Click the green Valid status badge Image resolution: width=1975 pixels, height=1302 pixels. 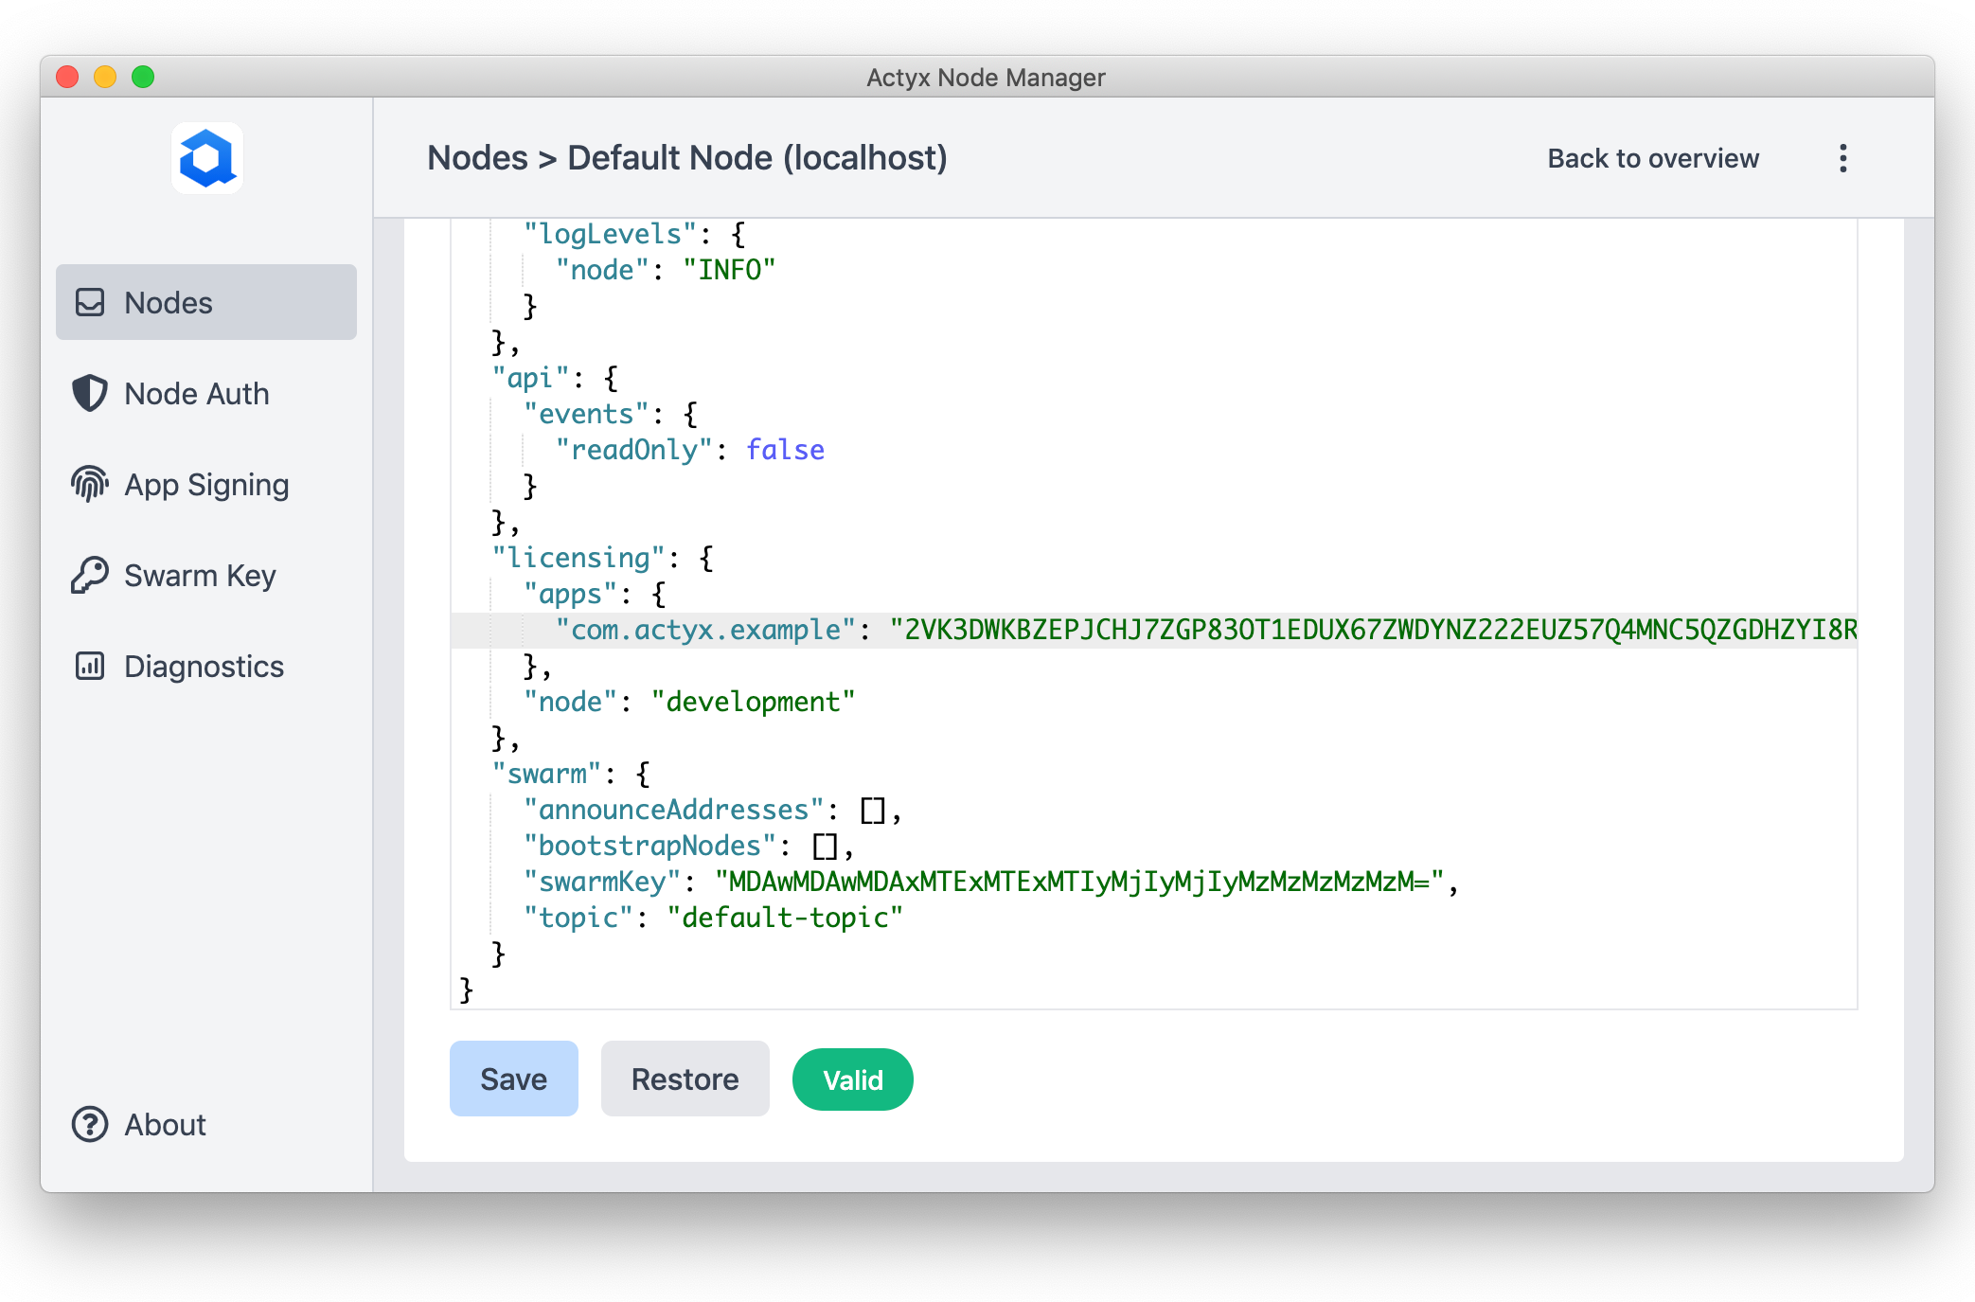(852, 1079)
